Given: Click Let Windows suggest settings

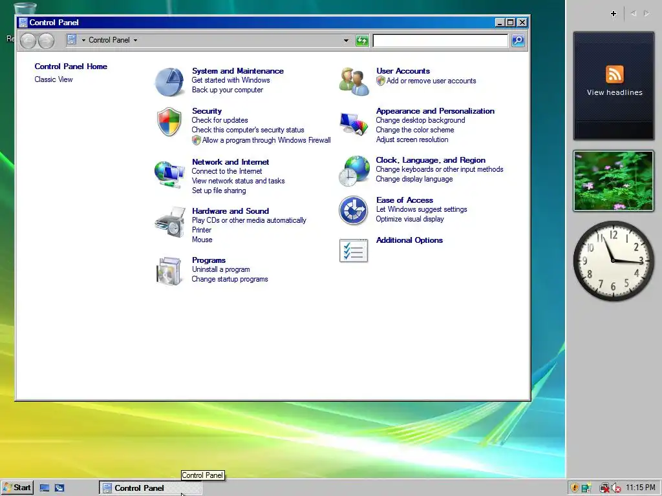Looking at the screenshot, I should (422, 209).
